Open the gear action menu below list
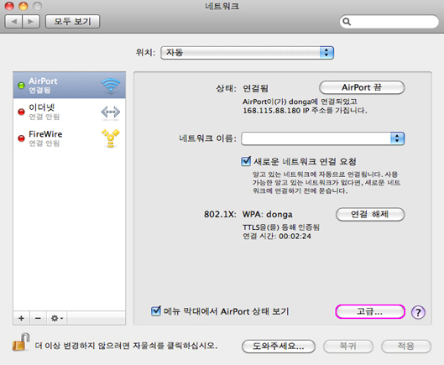Screen dimensions: 444x365 click(x=57, y=318)
